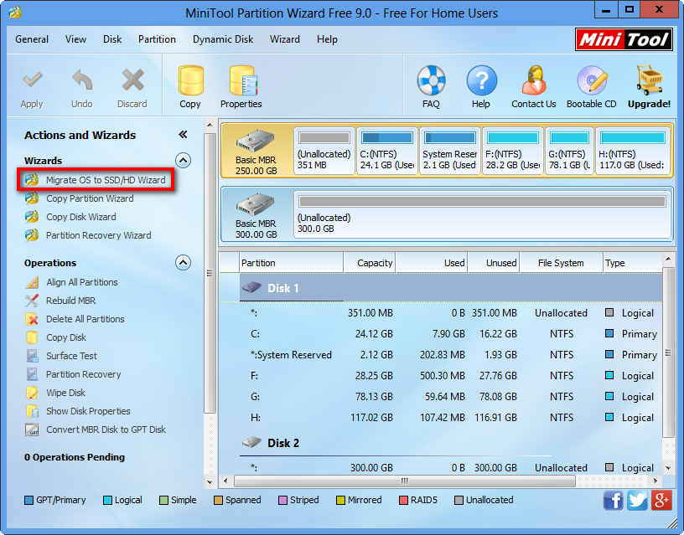Open the Contact Us icon
This screenshot has width=684, height=535.
coord(534,81)
